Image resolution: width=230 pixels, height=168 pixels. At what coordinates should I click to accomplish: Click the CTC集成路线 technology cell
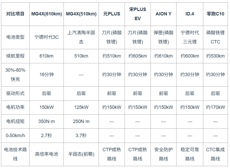click(x=215, y=154)
